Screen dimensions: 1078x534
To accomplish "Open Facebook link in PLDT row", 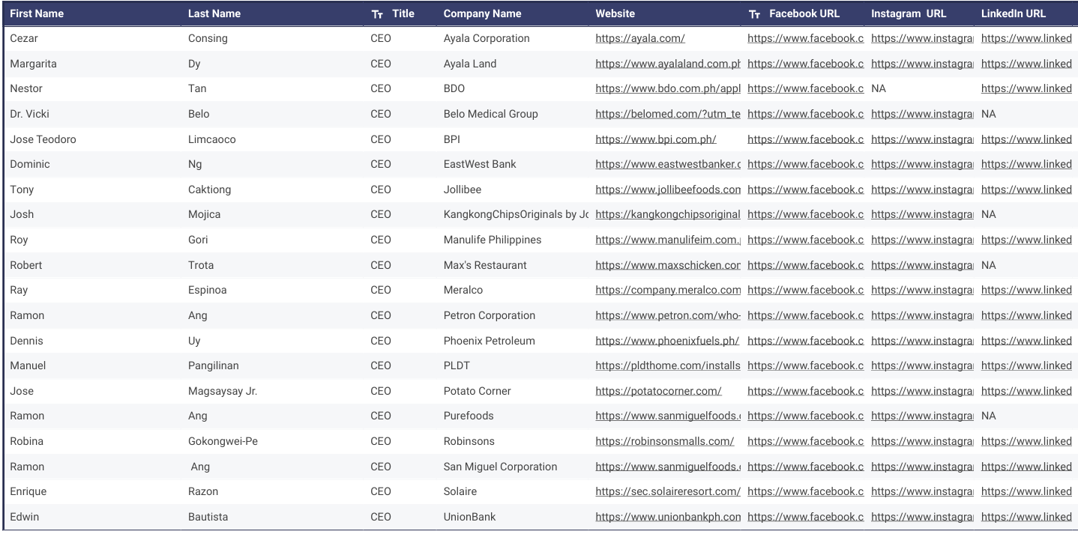I will [x=806, y=365].
